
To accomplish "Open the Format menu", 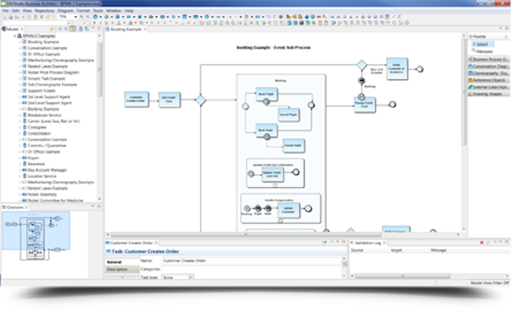I will 83,11.
